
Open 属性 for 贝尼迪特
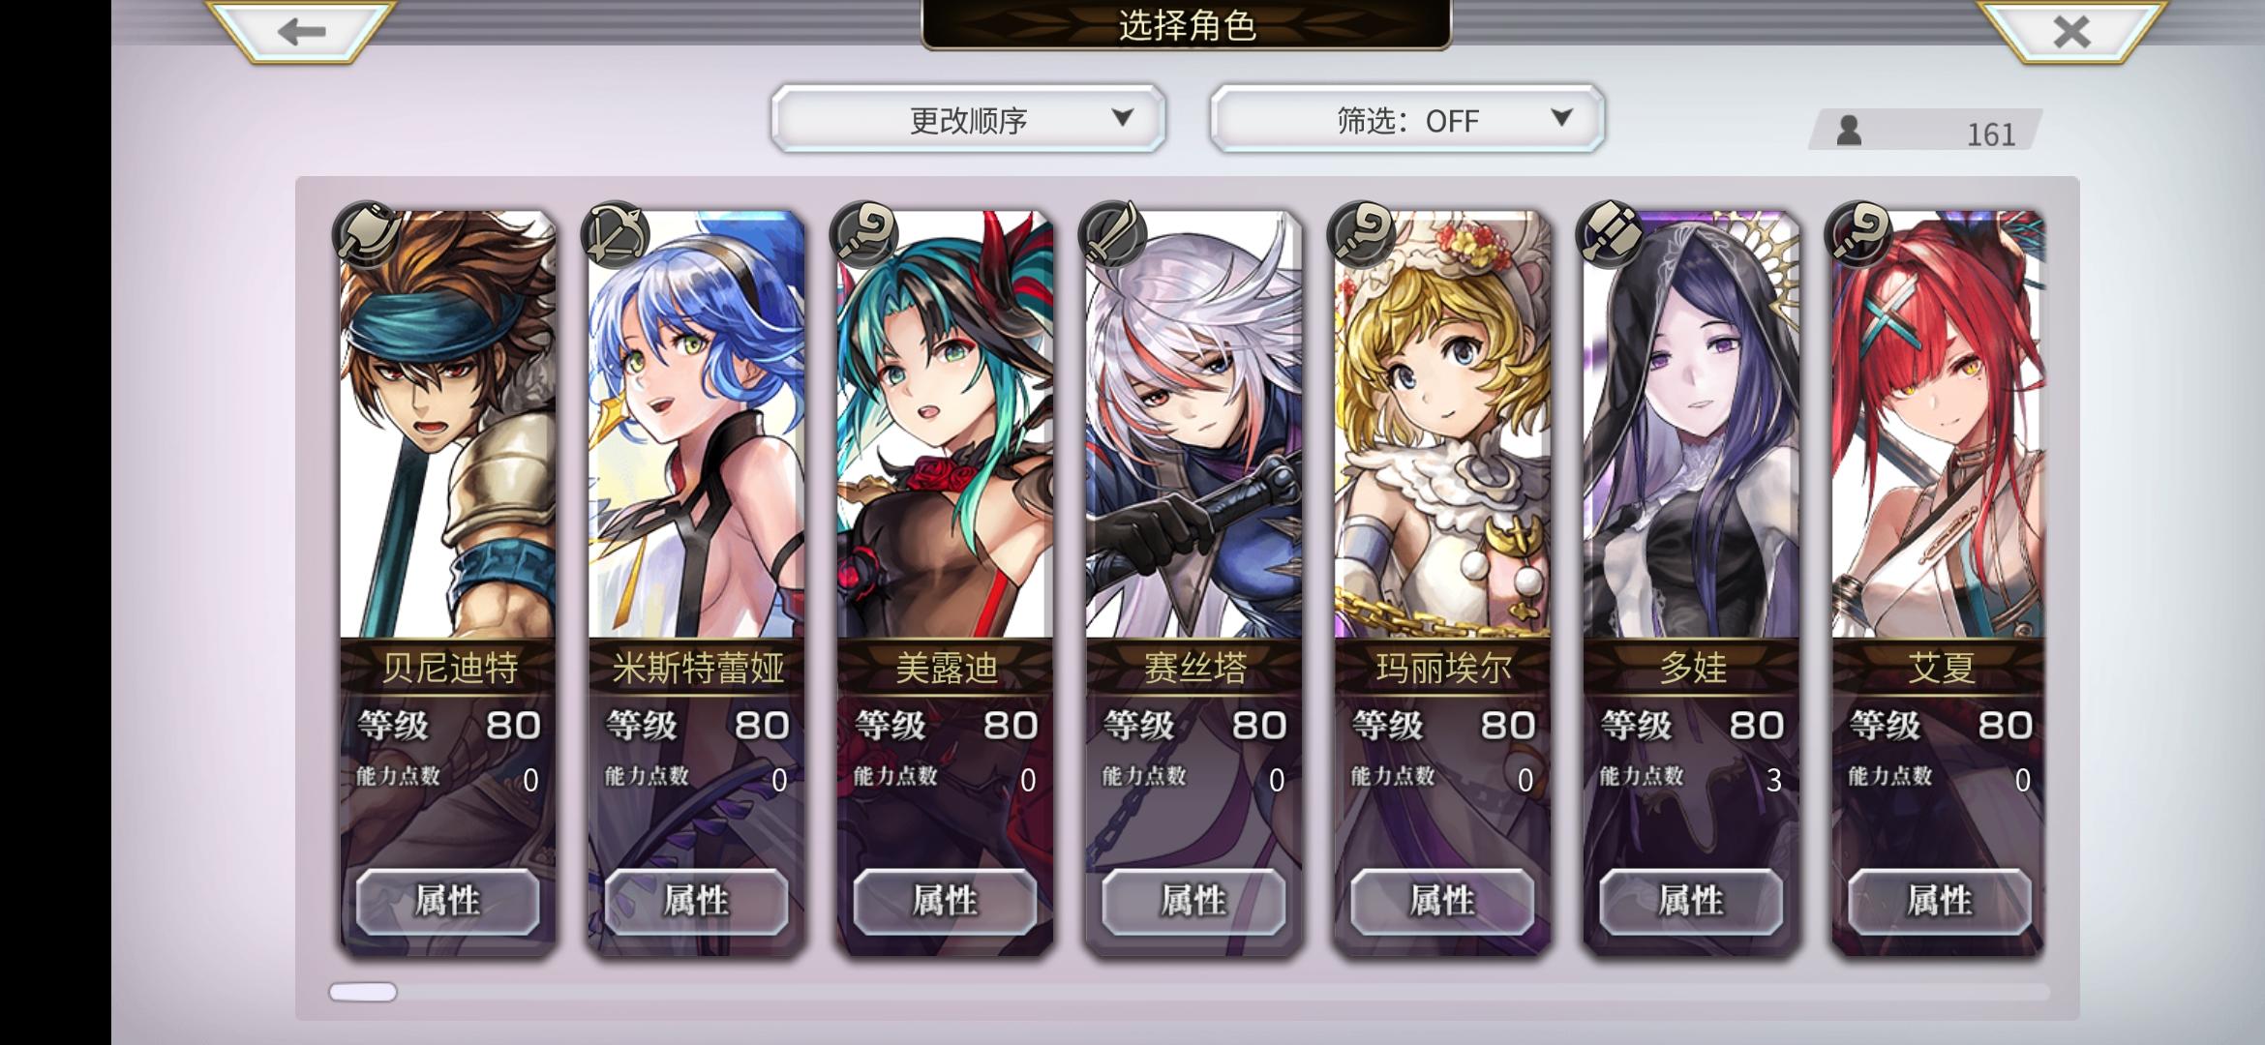pos(447,901)
